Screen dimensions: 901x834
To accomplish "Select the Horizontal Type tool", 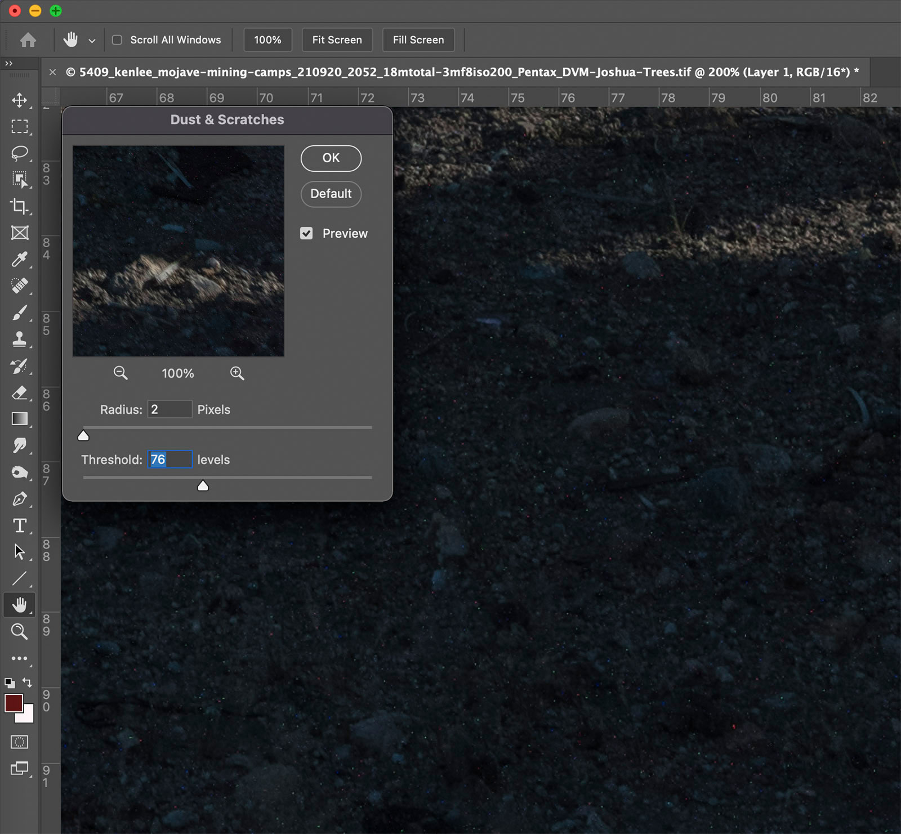I will point(20,525).
